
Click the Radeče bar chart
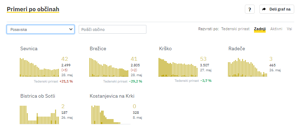pos(248,67)
